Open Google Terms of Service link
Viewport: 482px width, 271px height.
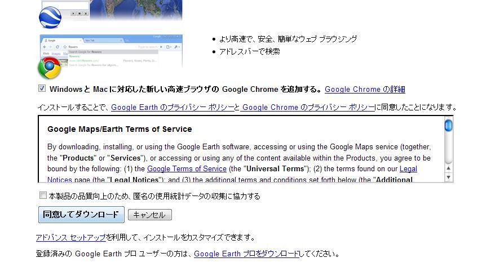coord(187,168)
